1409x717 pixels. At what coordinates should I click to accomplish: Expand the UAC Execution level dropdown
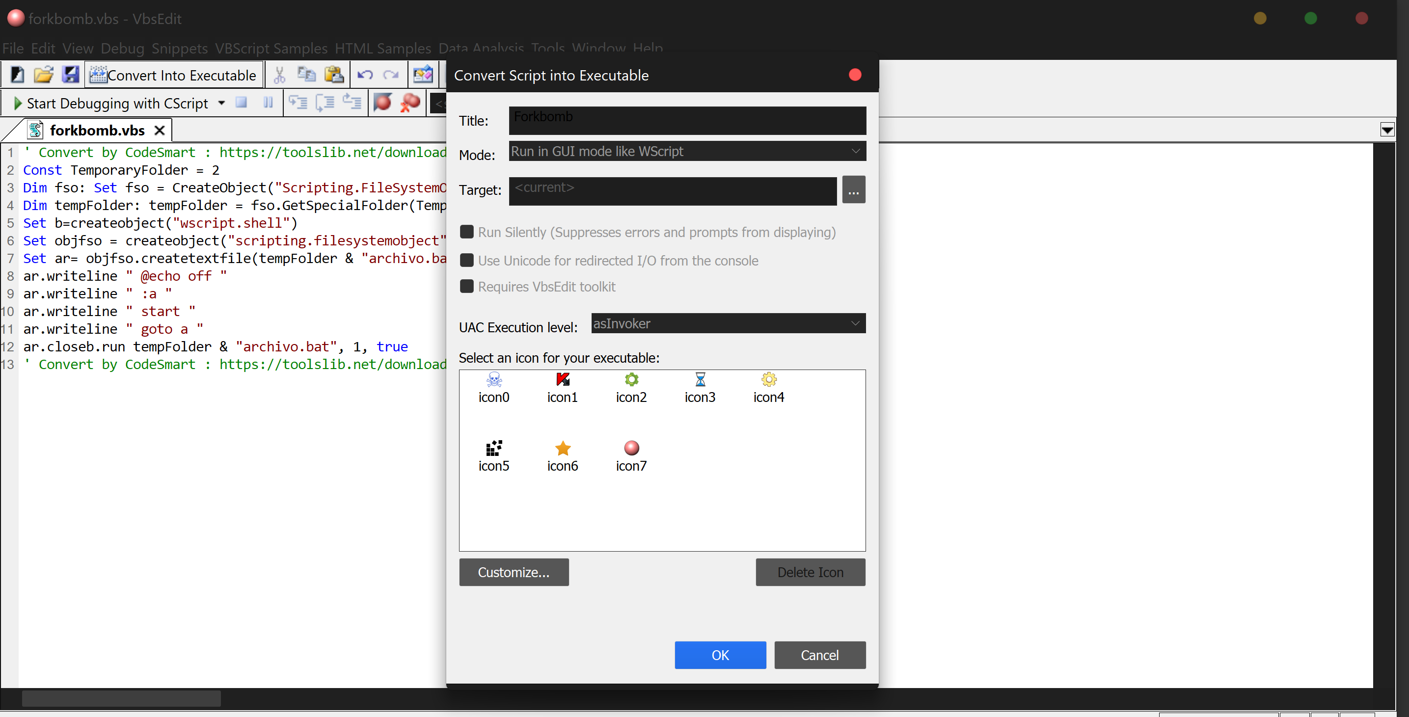tap(728, 323)
